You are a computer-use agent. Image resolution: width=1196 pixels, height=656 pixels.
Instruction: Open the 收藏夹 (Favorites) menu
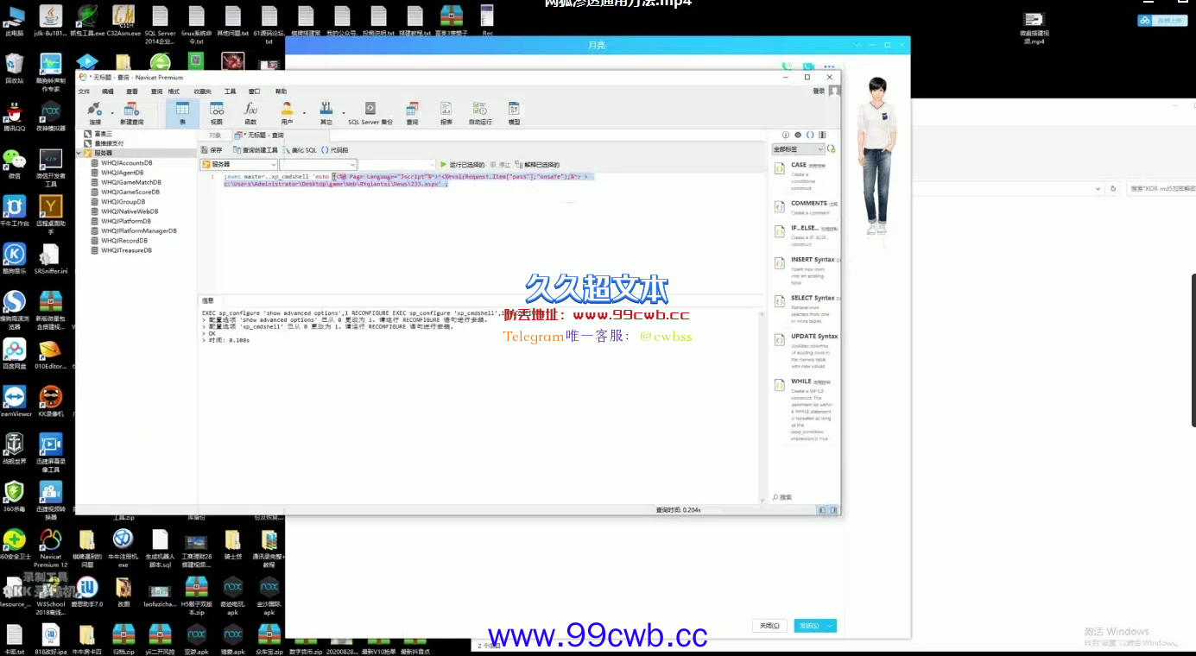point(202,91)
